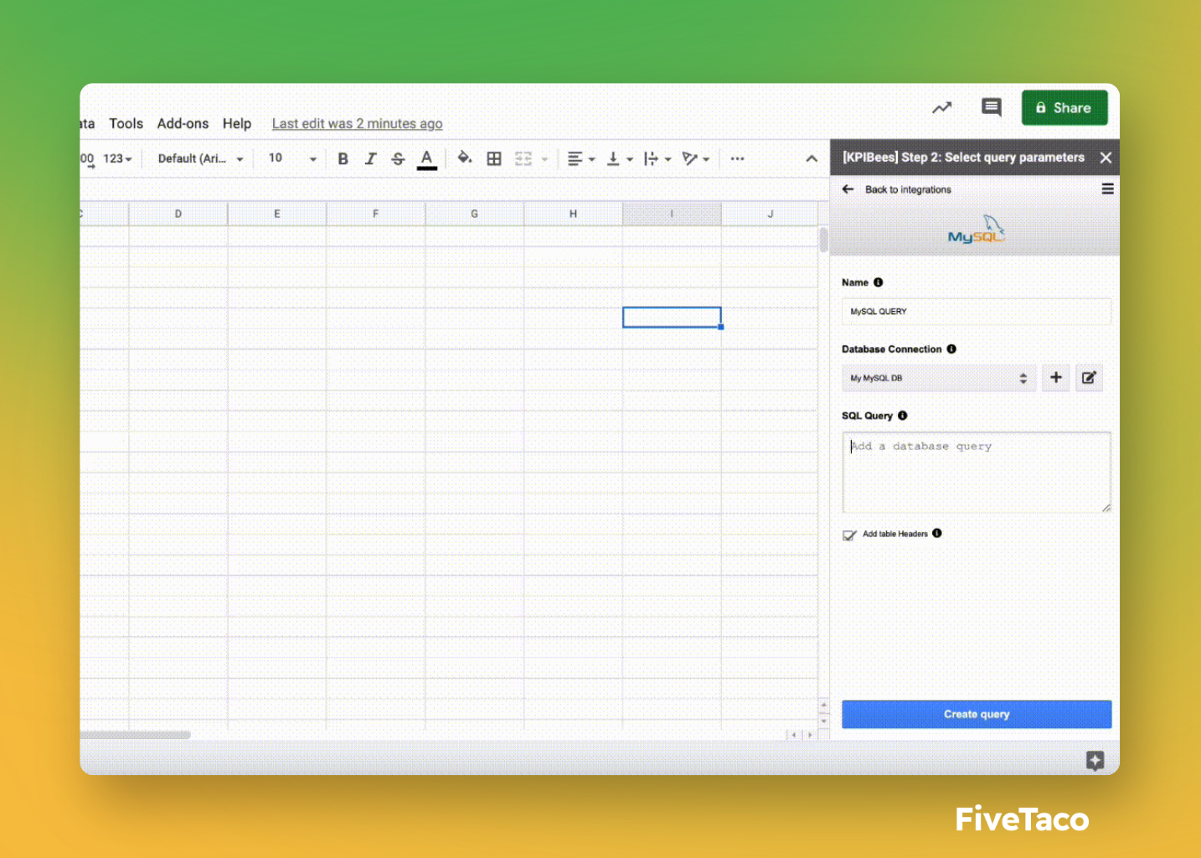1201x858 pixels.
Task: Toggle bold formatting in toolbar
Action: coord(343,158)
